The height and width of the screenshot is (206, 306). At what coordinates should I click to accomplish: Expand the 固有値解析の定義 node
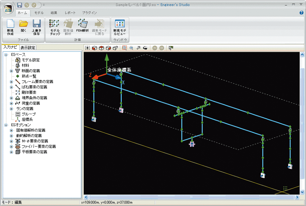11,130
